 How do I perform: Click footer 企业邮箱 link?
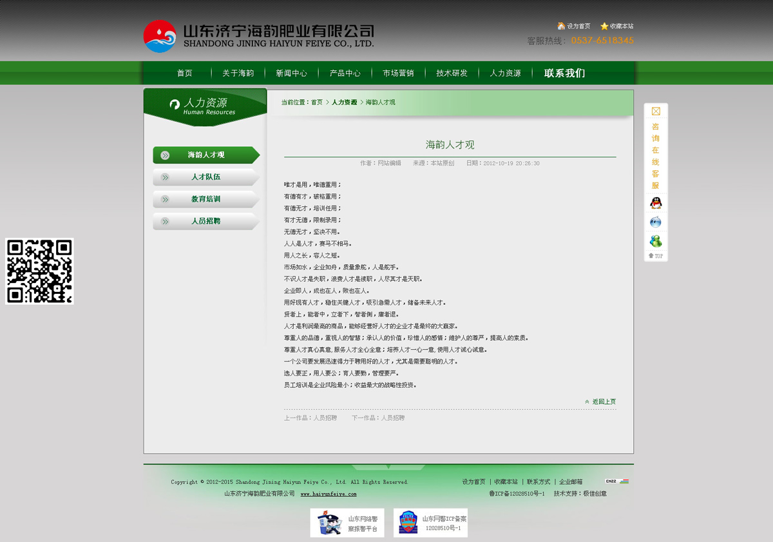click(x=571, y=482)
